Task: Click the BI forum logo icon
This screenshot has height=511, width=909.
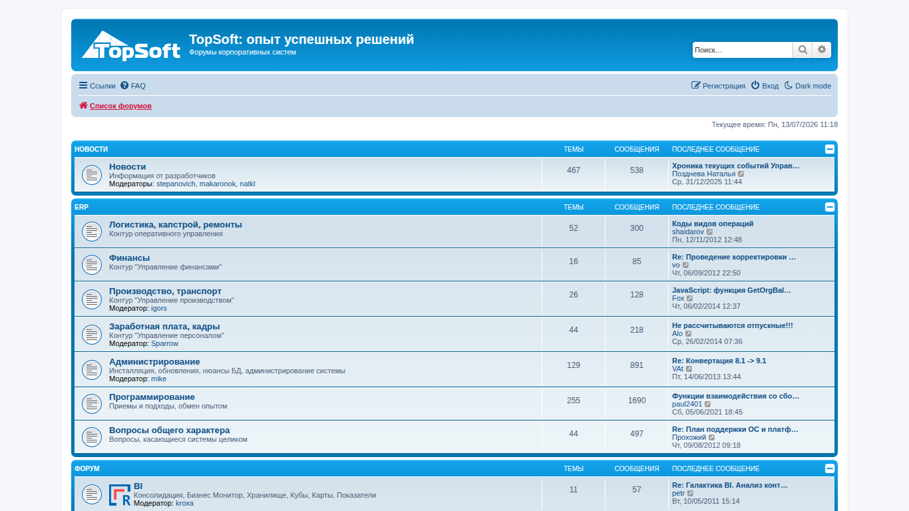Action: [120, 495]
